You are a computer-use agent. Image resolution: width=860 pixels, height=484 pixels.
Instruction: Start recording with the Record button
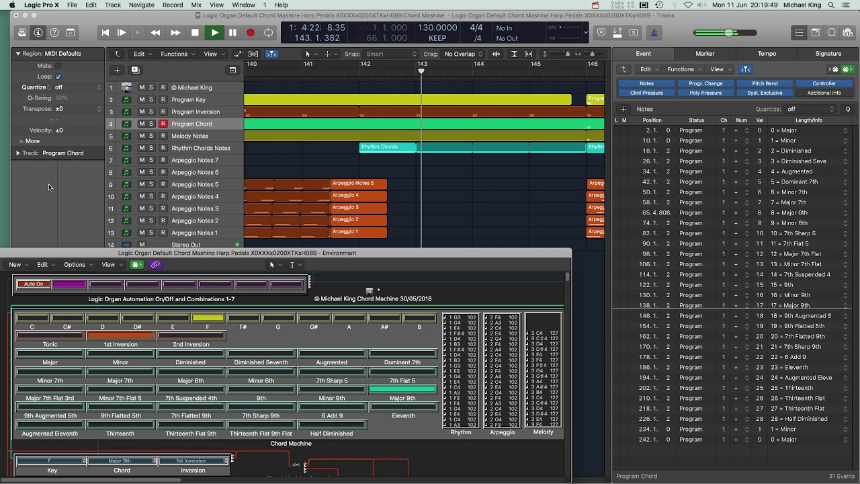(251, 32)
